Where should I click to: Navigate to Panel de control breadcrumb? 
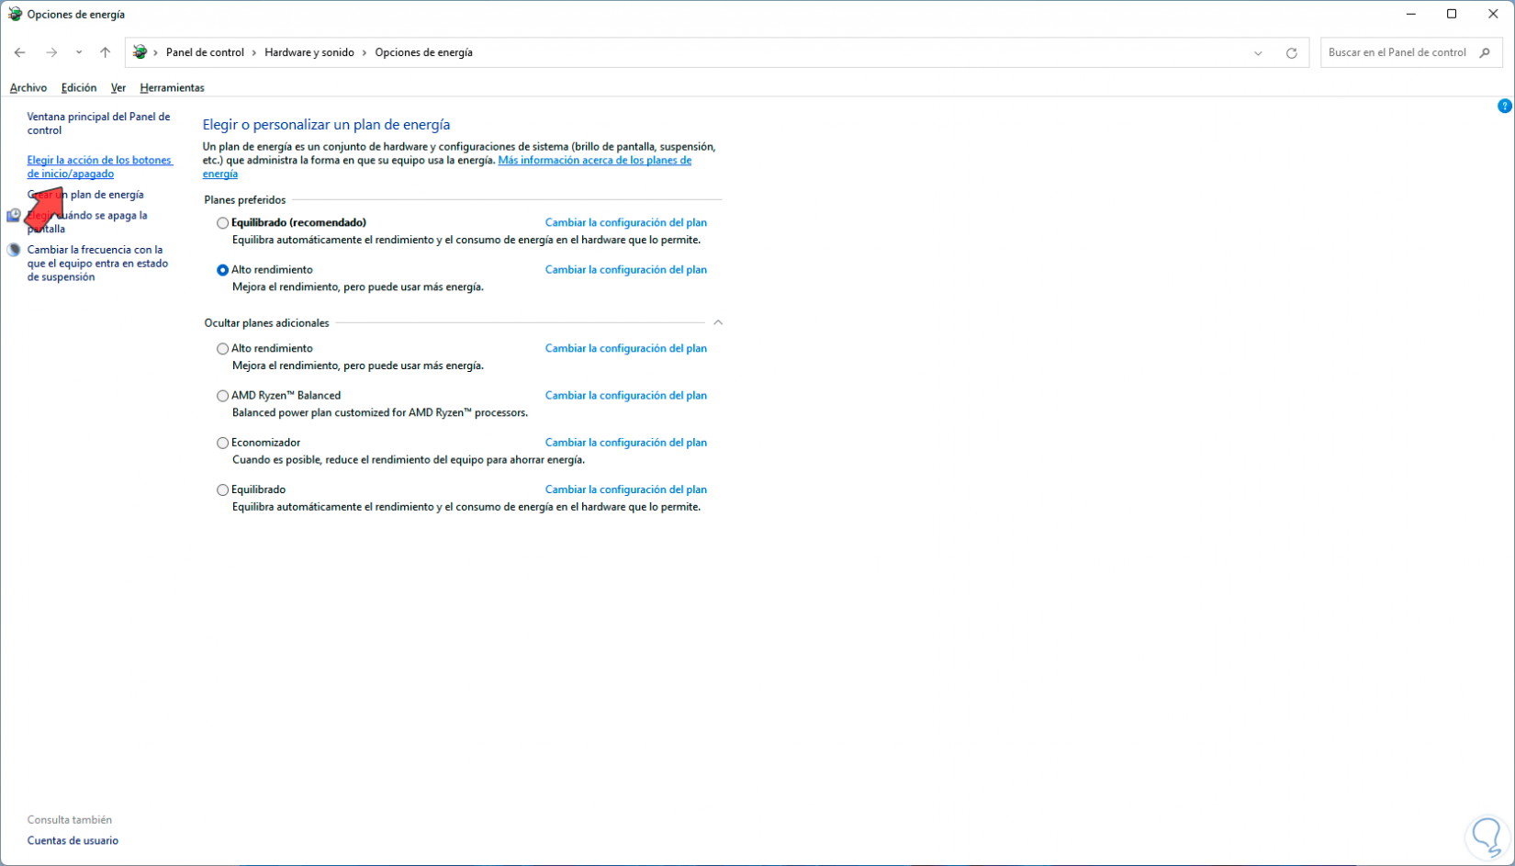205,52
